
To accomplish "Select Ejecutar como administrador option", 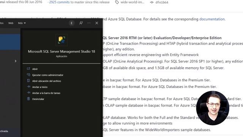I will tap(48, 75).
